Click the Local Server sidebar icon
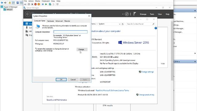 click(27, 27)
